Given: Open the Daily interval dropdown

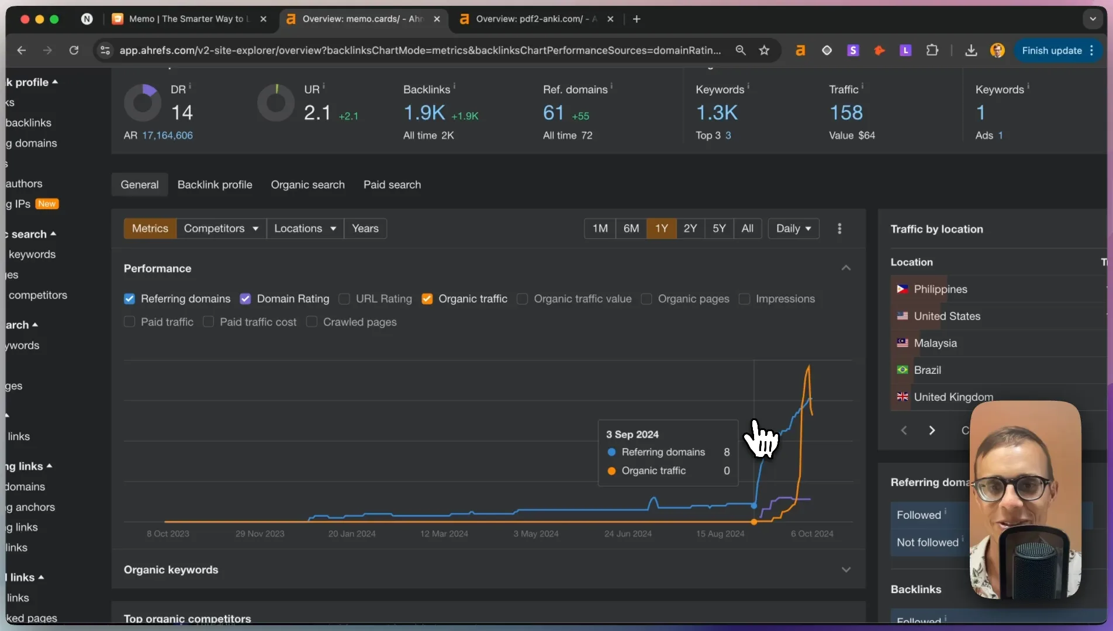Looking at the screenshot, I should tap(793, 228).
